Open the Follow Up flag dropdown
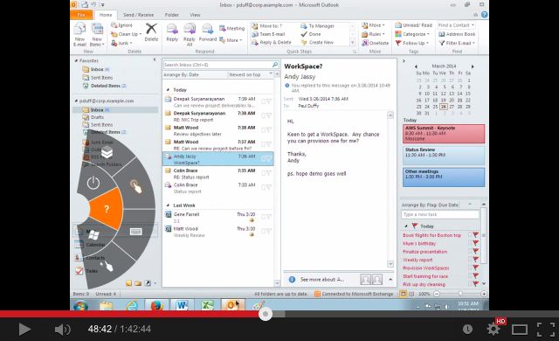This screenshot has height=341, width=559. (411, 43)
